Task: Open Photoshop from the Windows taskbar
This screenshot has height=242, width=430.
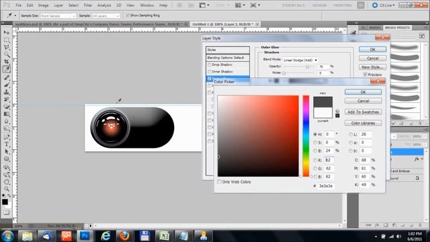Action: (x=85, y=236)
